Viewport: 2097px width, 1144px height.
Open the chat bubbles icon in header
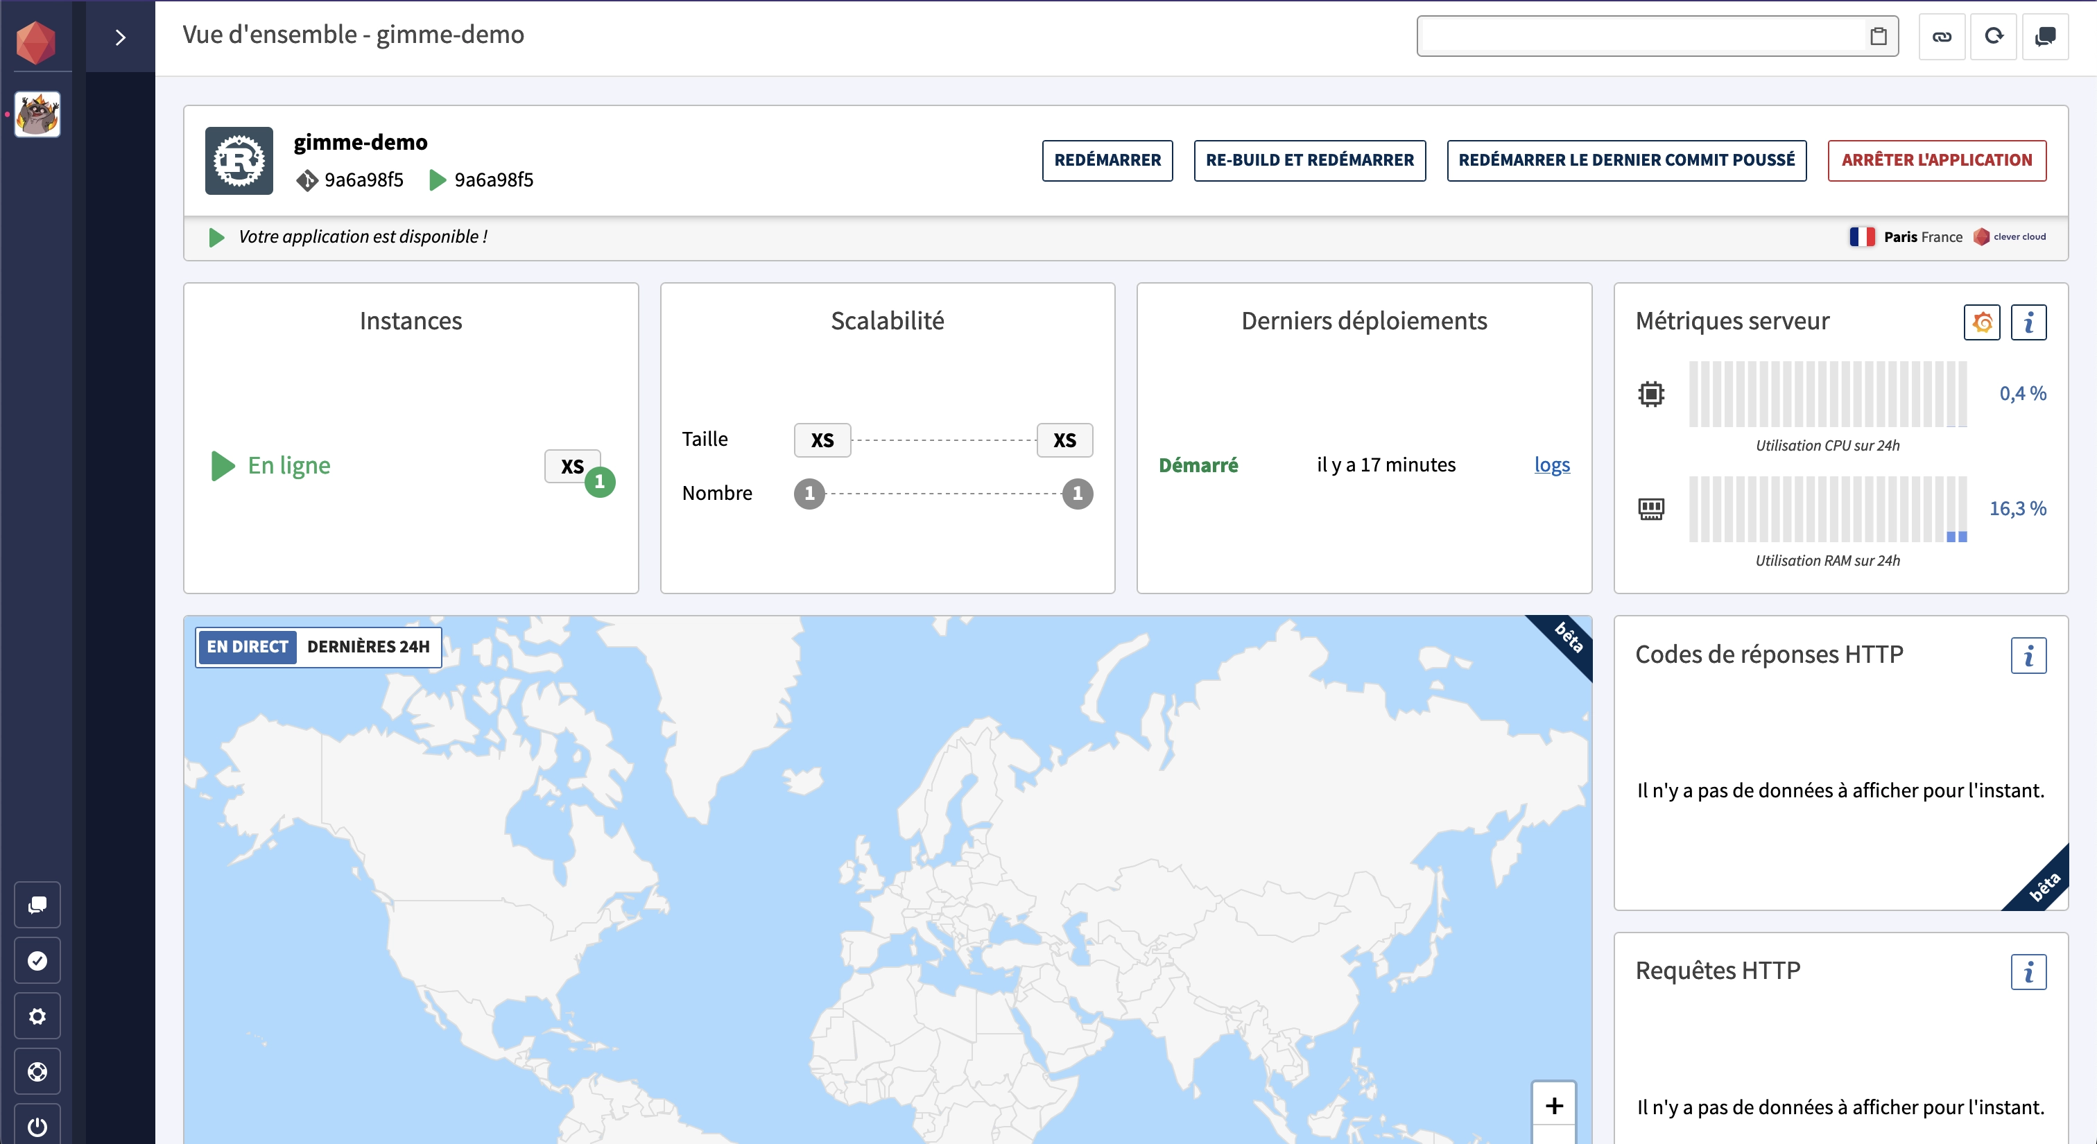tap(2045, 37)
